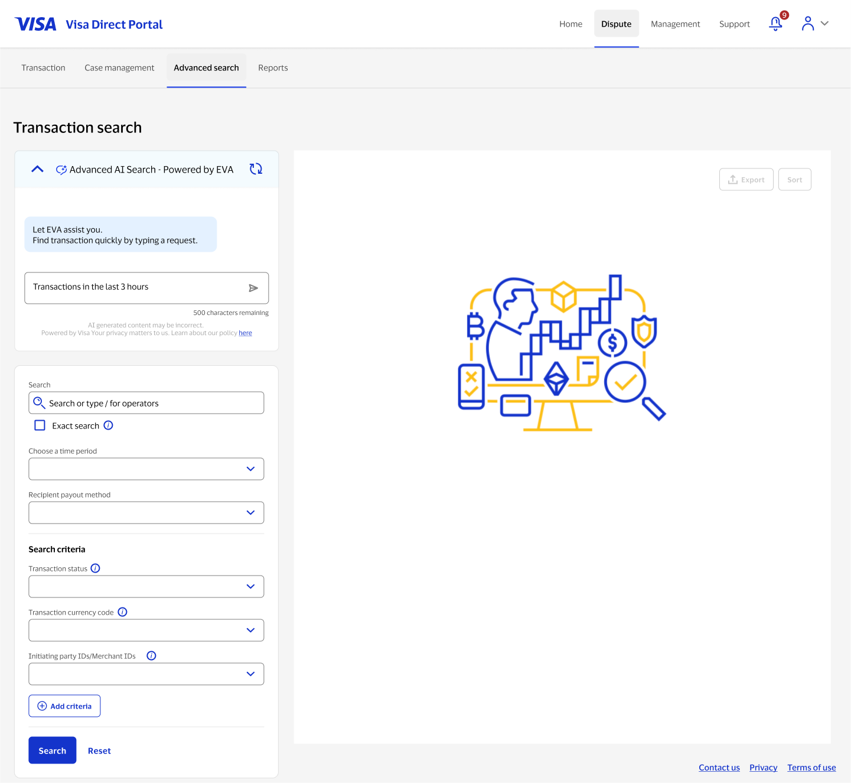
Task: Click the Add criteria button
Action: 64,706
